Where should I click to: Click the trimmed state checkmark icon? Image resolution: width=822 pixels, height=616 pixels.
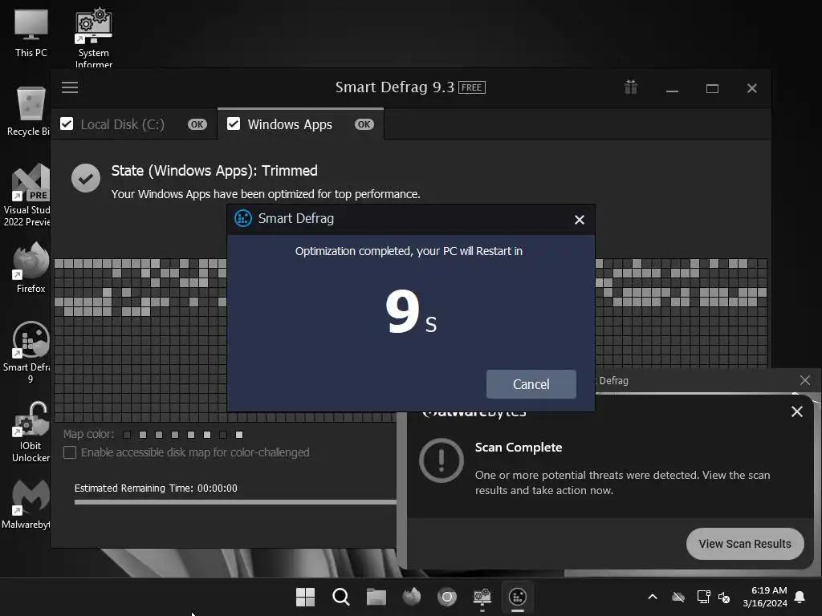(x=86, y=178)
